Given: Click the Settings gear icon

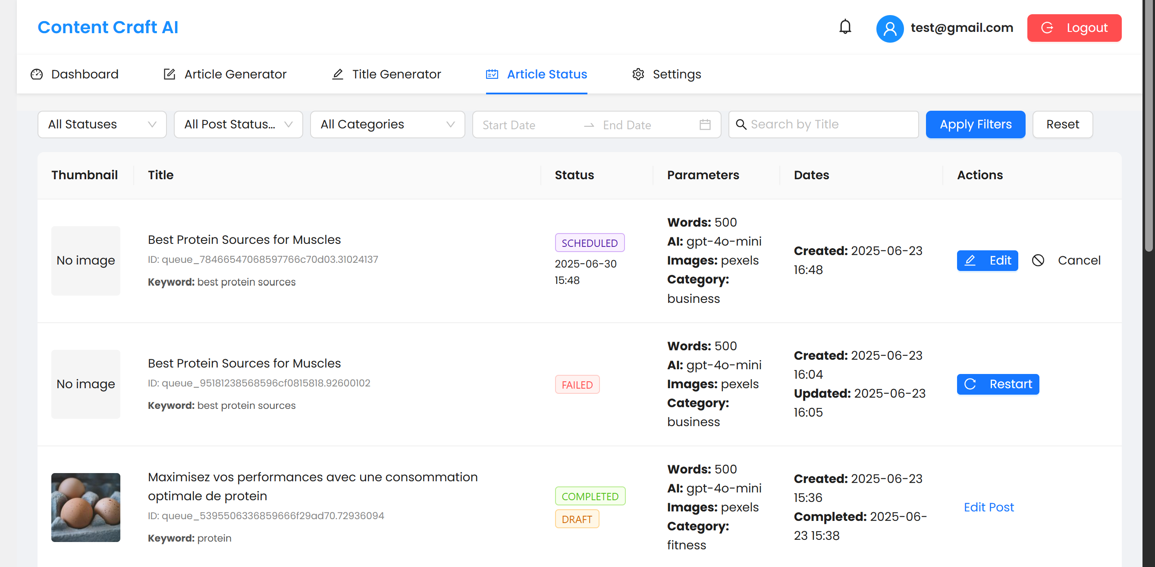Looking at the screenshot, I should click(638, 75).
